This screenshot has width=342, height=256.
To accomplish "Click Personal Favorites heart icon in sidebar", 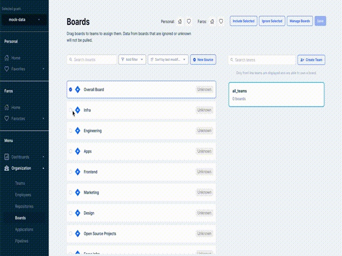I will click(x=7, y=69).
